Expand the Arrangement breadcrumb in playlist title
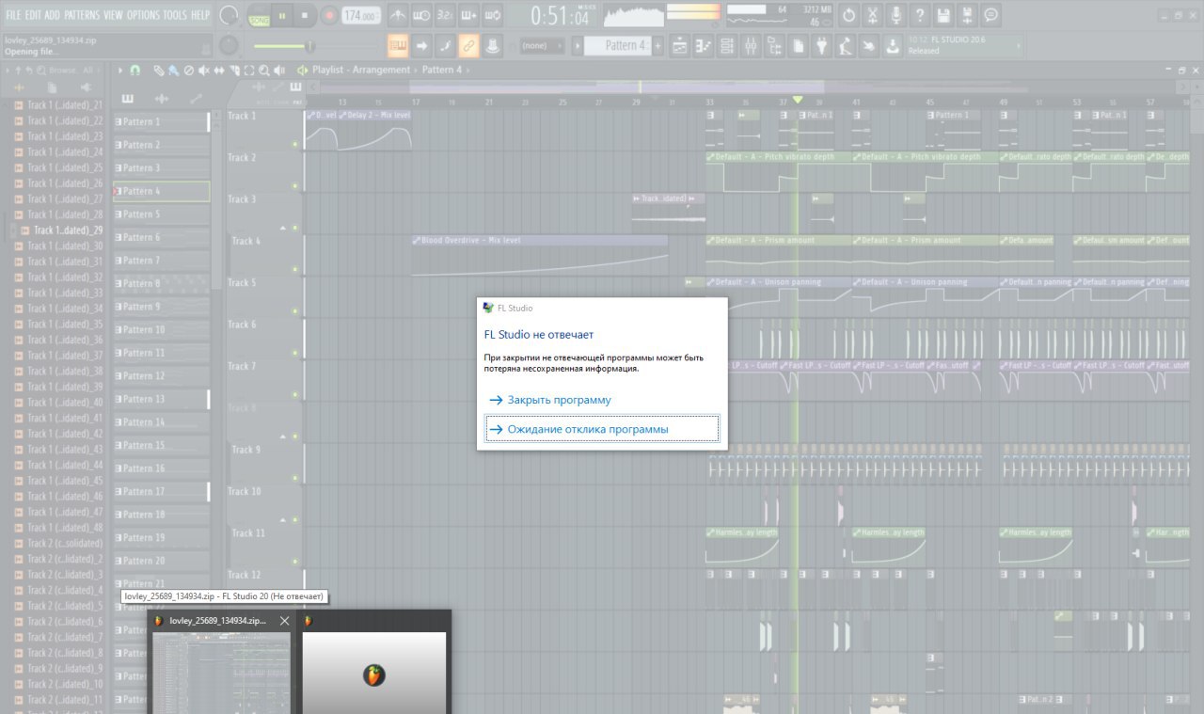 pyautogui.click(x=382, y=70)
